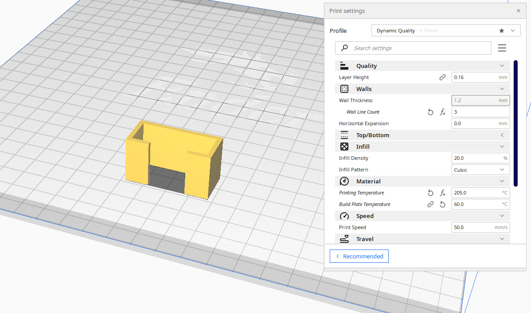
Task: Edit the Infill Density value 20.0
Action: 480,158
